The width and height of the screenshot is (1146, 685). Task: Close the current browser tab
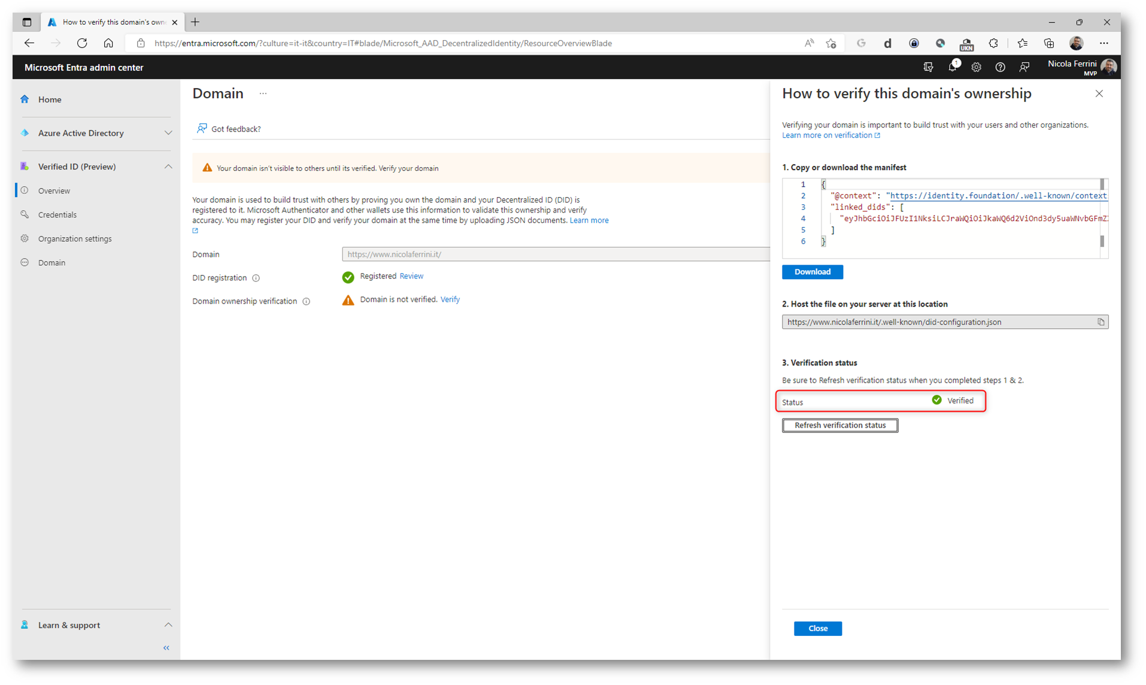coord(175,22)
